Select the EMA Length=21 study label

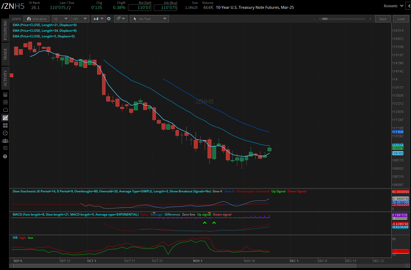coord(44,25)
